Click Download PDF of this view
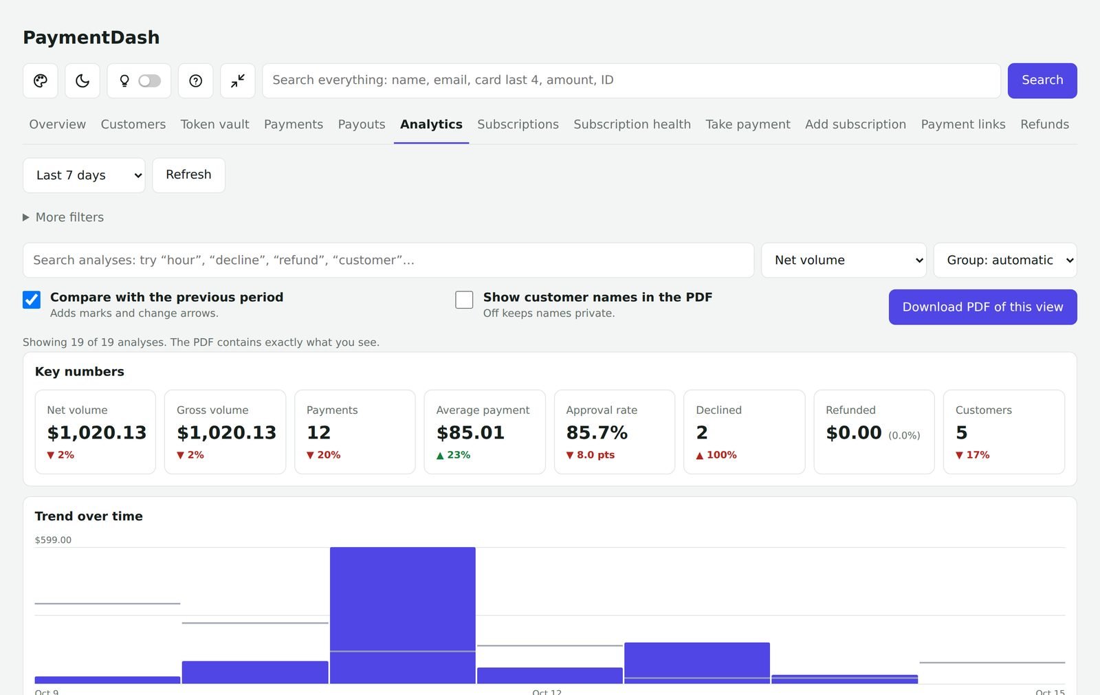Image resolution: width=1100 pixels, height=695 pixels. (983, 307)
